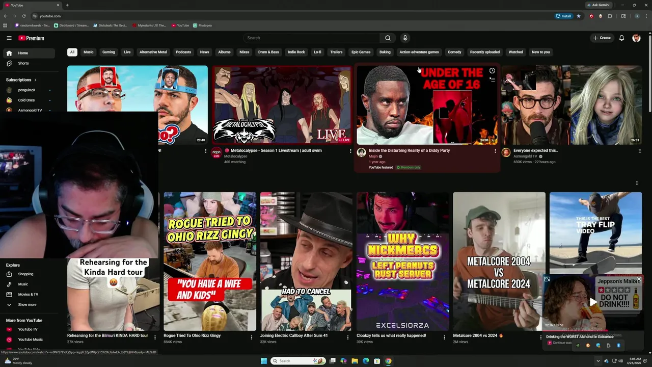The height and width of the screenshot is (367, 652).
Task: Select the New to you chip
Action: click(x=541, y=52)
